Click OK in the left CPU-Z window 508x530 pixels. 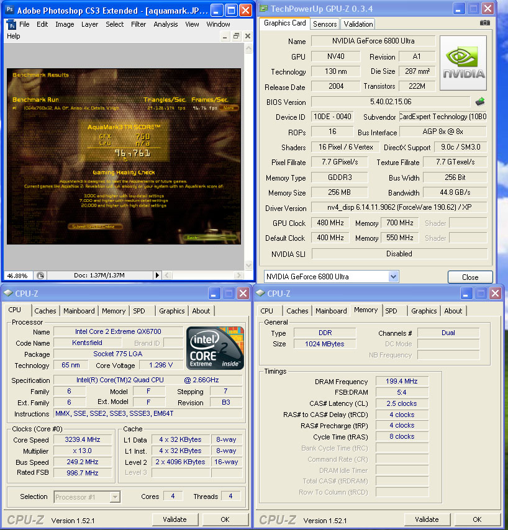click(x=225, y=519)
